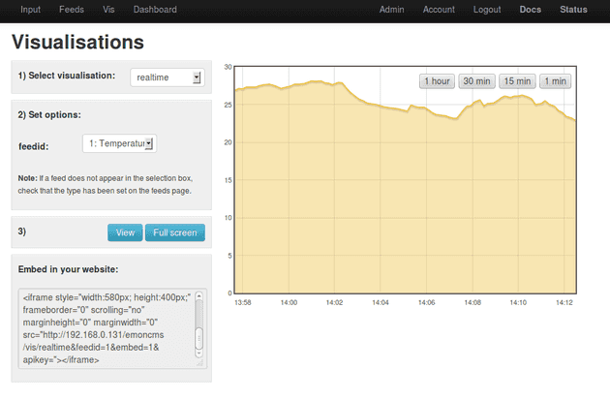Open the Input menu item
The image size is (610, 401).
coord(30,10)
